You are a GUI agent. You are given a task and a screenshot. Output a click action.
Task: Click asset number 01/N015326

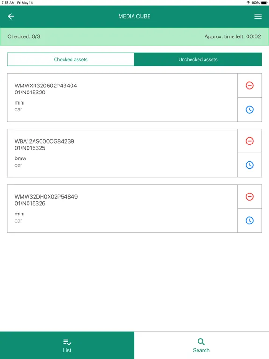[x=30, y=203]
